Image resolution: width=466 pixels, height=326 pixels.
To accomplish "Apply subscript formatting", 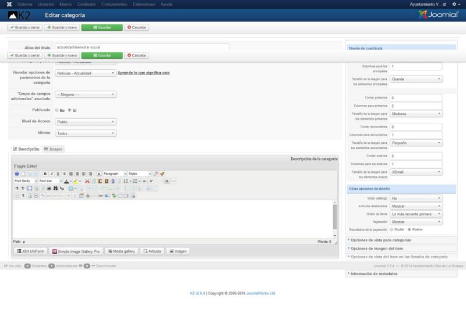I will point(144,181).
